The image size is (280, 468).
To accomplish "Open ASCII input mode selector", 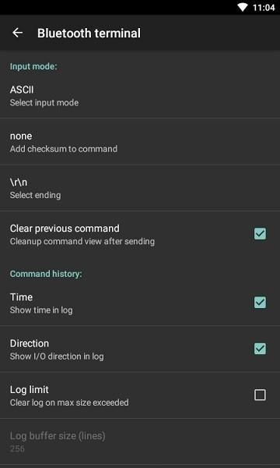I will (140, 95).
